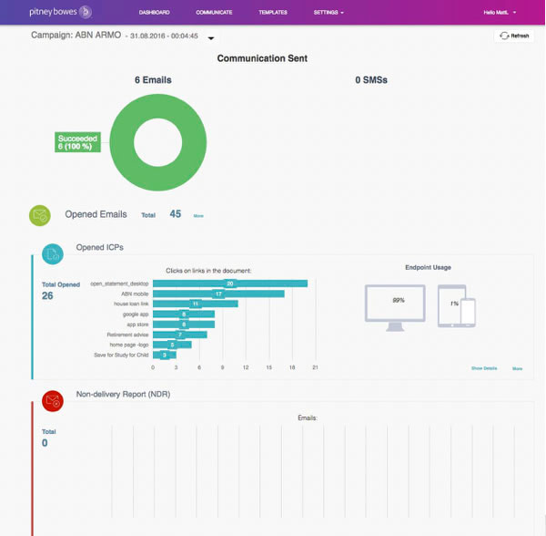Click Show Details in Opened ICPs
546x536 pixels.
484,368
